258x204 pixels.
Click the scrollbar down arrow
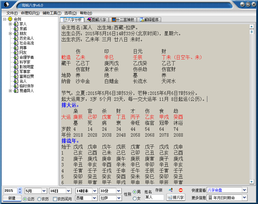[251, 182]
